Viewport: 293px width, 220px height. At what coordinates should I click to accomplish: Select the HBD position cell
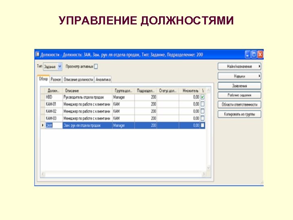(54, 97)
